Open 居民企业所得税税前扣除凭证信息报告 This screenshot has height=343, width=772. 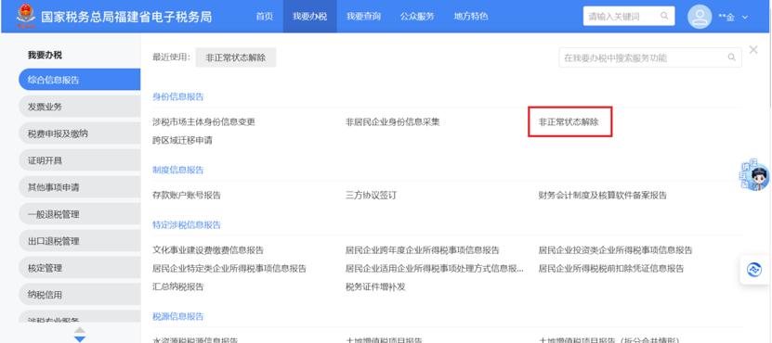611,269
